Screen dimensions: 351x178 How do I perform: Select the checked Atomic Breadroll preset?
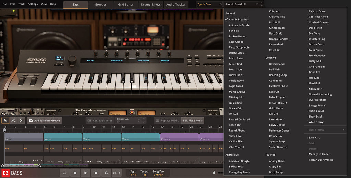239,19
